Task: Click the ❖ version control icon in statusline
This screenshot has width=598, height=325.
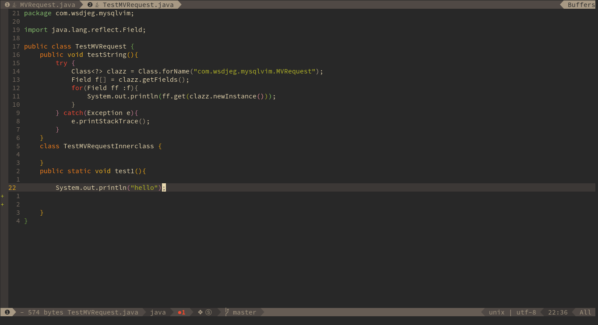Action: pos(199,312)
